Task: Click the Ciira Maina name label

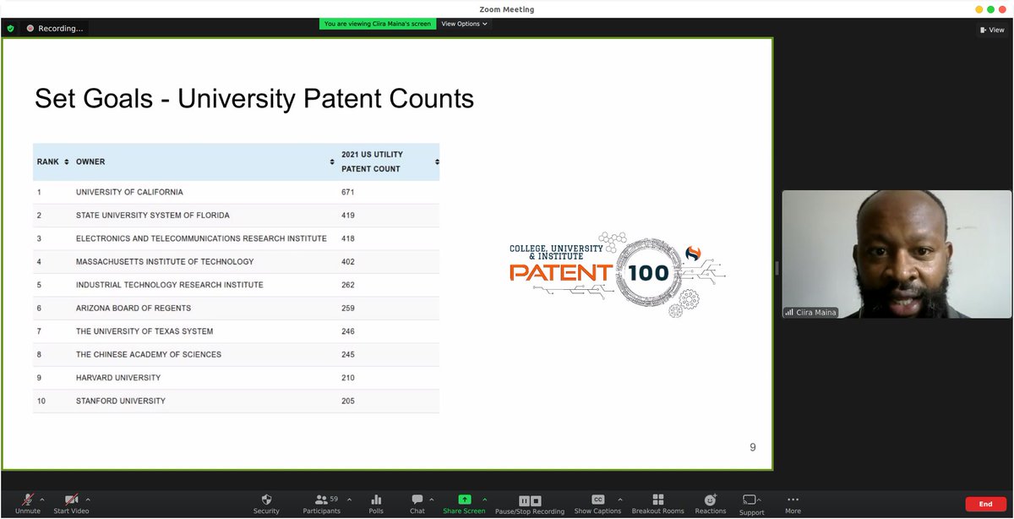Action: click(x=810, y=312)
